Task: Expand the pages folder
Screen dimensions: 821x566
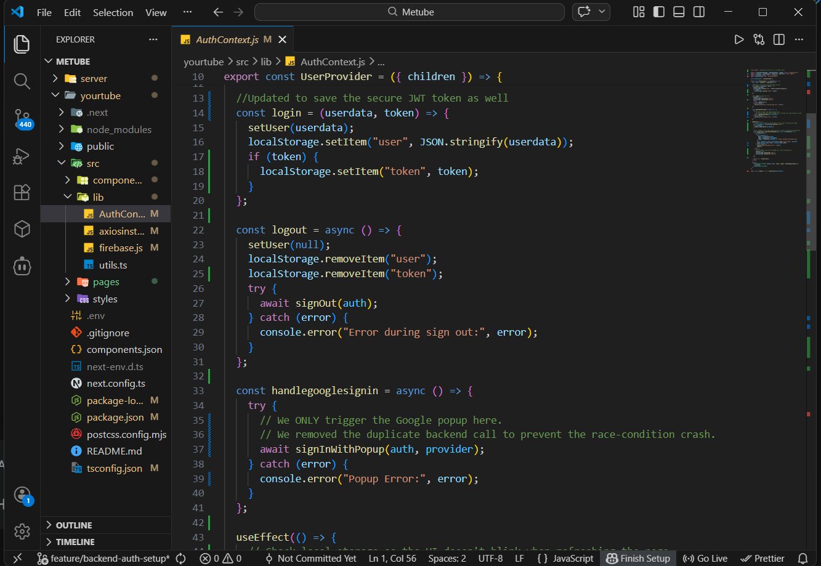Action: pyautogui.click(x=106, y=281)
